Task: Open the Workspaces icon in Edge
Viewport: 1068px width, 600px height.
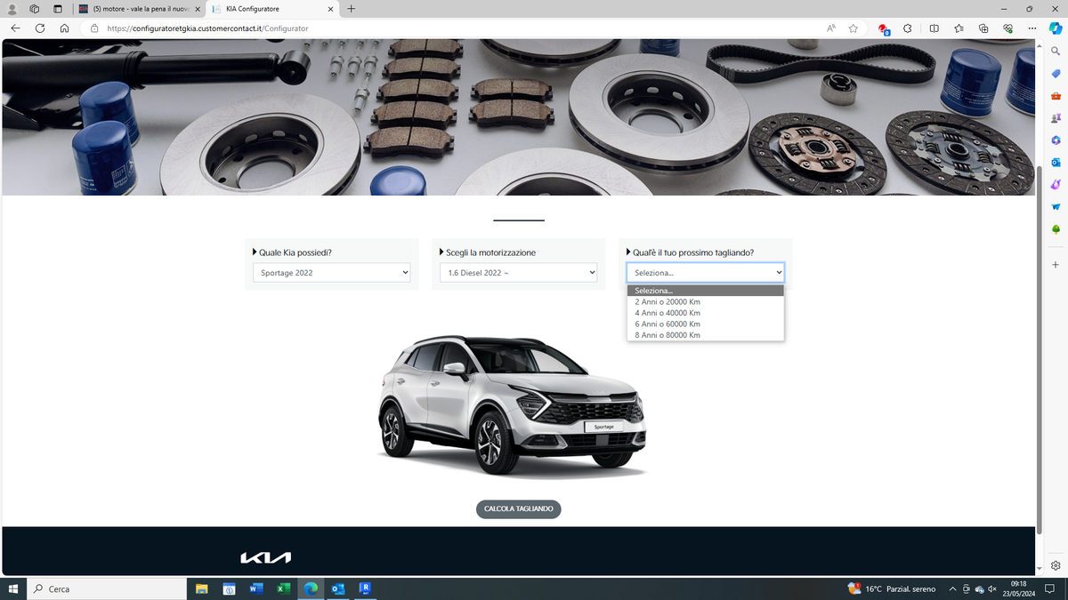Action: (x=35, y=9)
